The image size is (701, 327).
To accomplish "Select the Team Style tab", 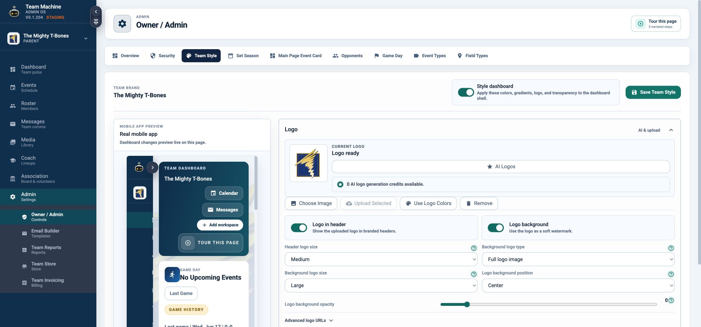I will pyautogui.click(x=201, y=56).
